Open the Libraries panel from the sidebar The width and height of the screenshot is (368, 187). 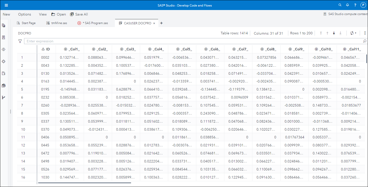tap(4, 85)
